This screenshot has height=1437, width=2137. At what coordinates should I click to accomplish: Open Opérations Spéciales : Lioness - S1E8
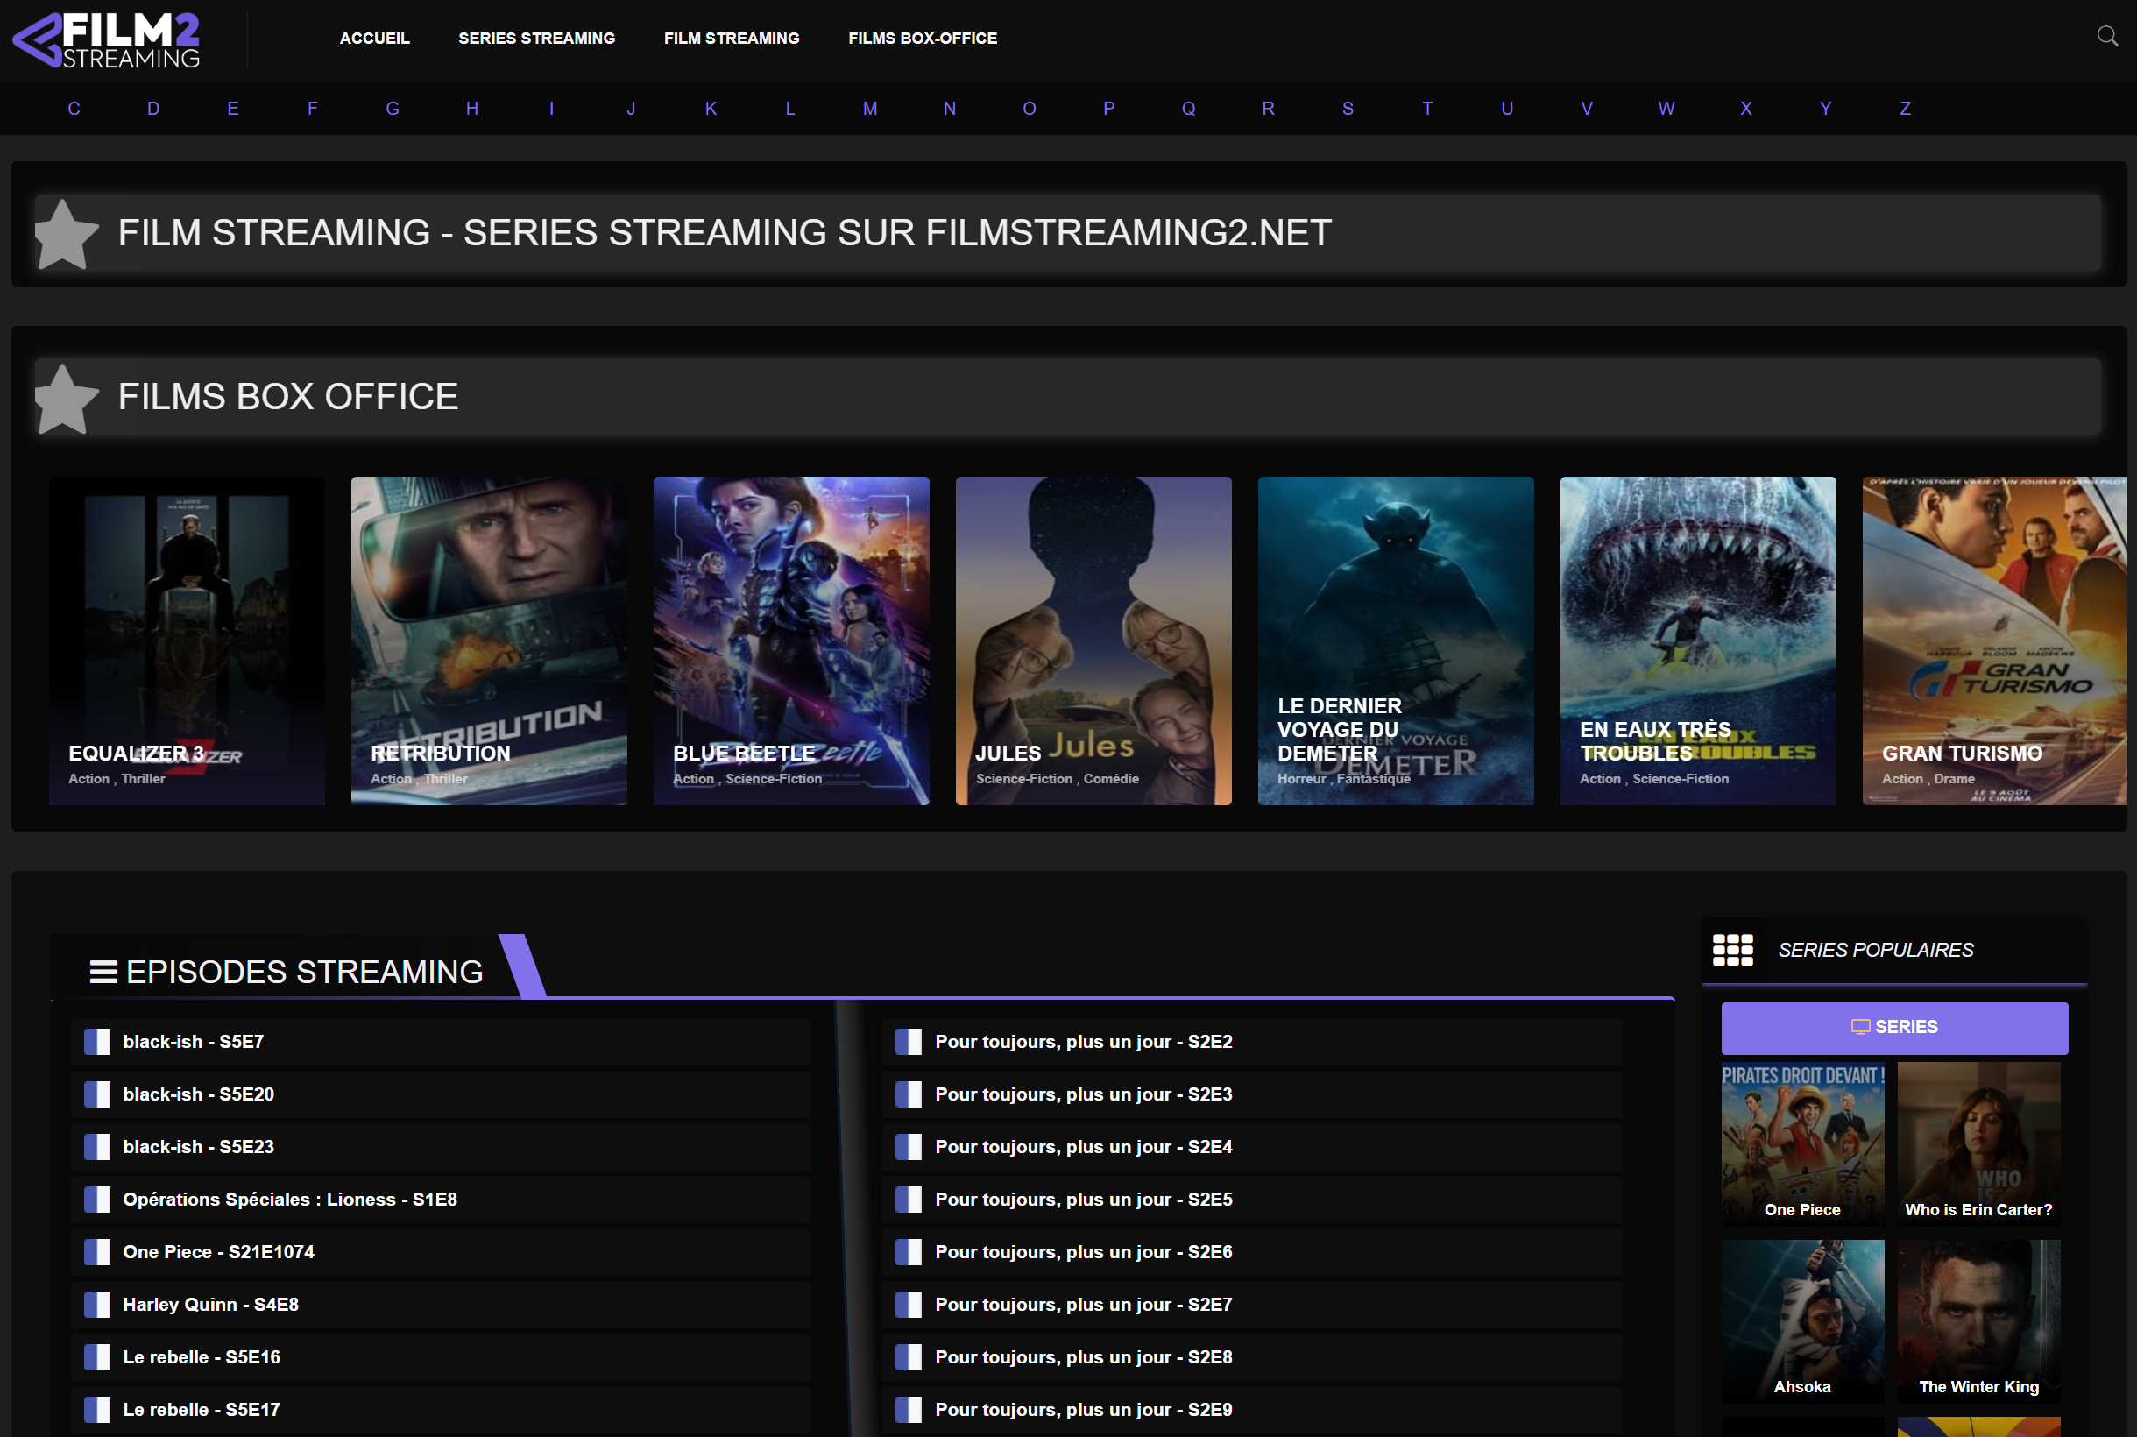coord(440,1200)
